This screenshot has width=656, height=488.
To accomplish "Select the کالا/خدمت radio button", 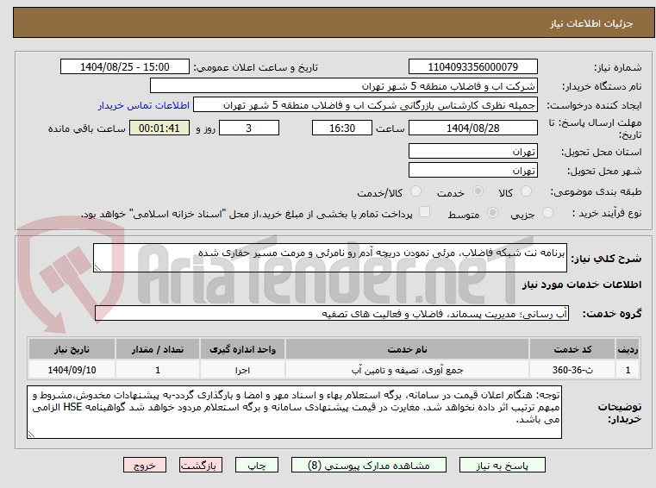I will tap(415, 191).
